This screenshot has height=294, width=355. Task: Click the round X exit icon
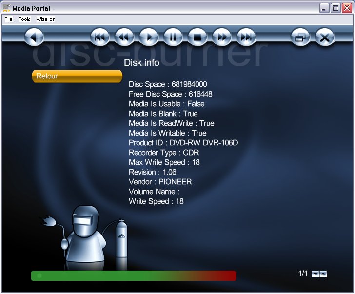(325, 37)
